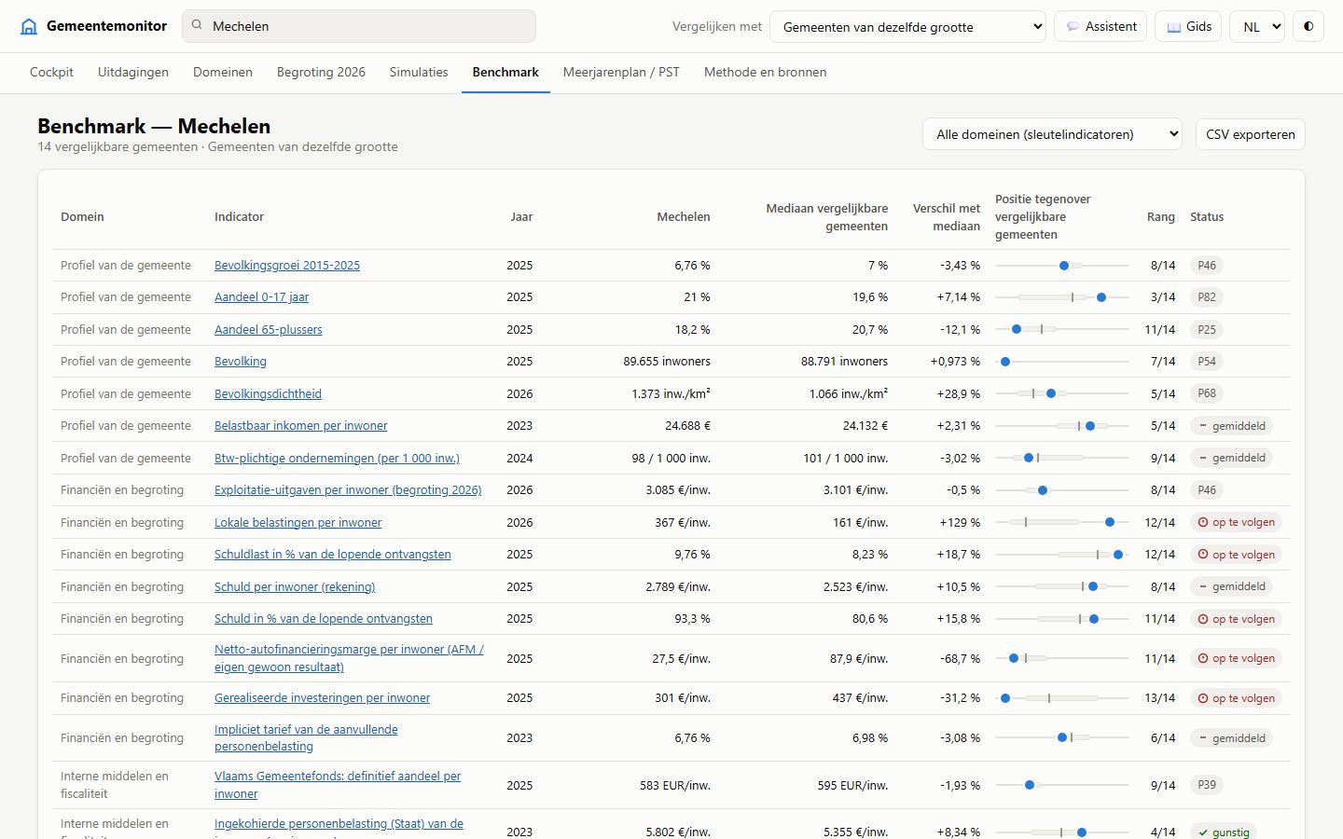Focus the Mechelen search field
The image size is (1343, 839).
[x=359, y=26]
